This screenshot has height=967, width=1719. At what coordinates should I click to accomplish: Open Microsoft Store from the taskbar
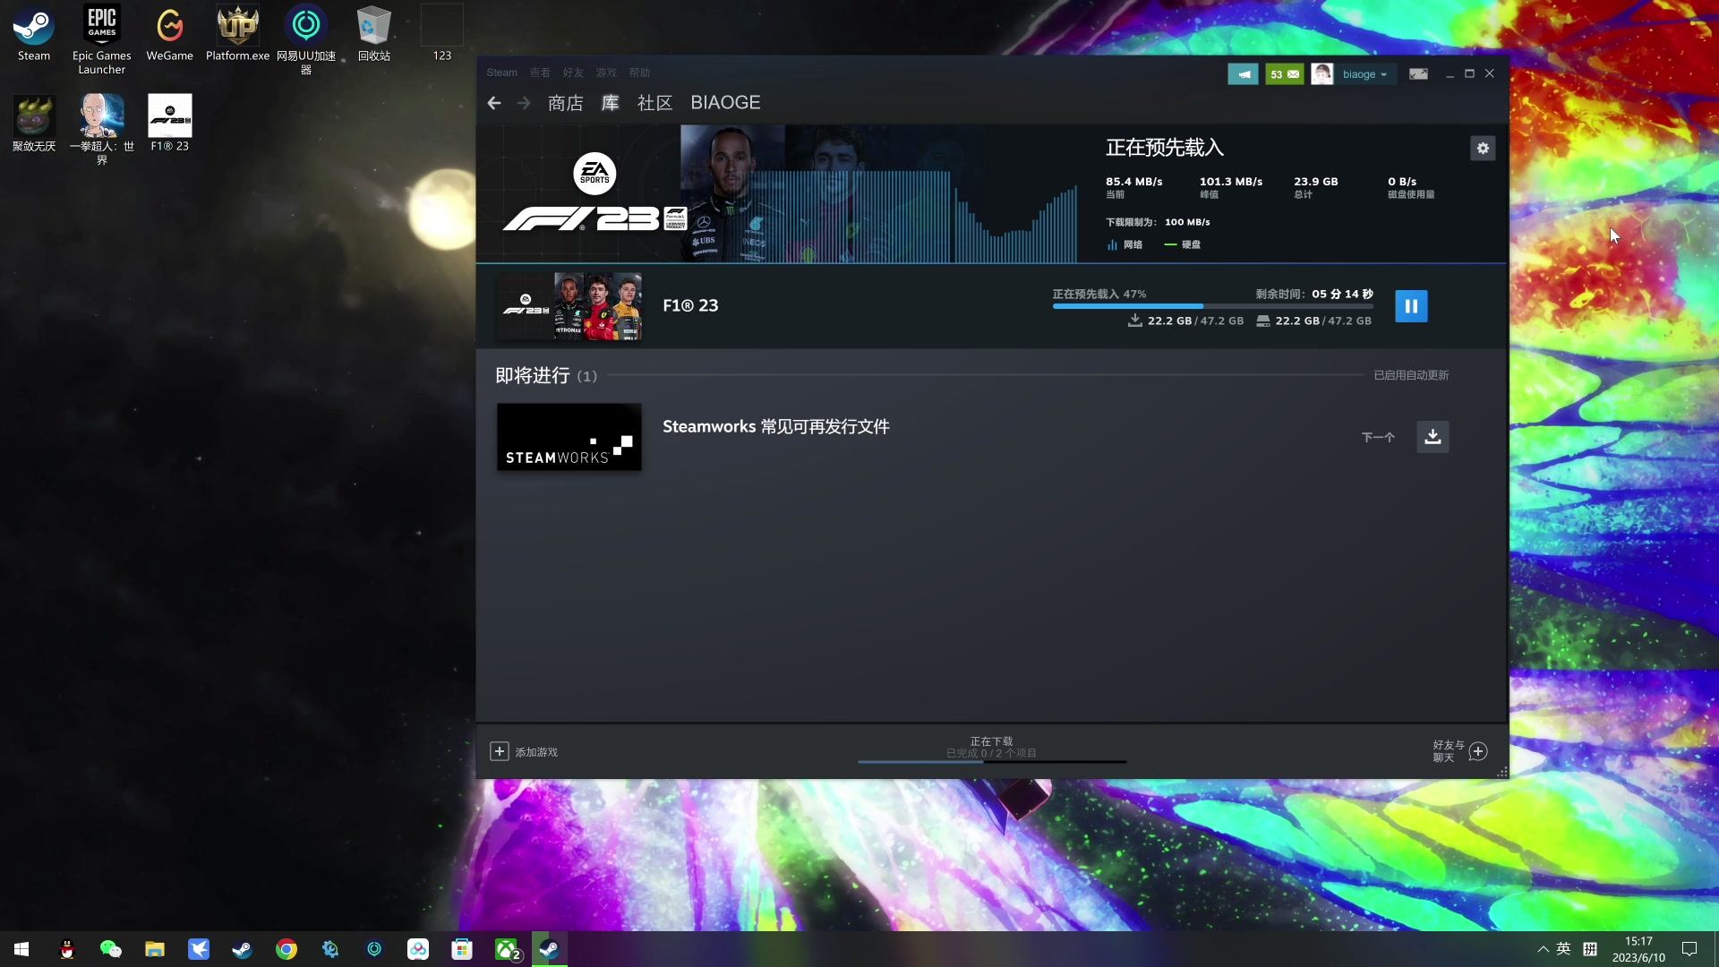click(x=462, y=949)
